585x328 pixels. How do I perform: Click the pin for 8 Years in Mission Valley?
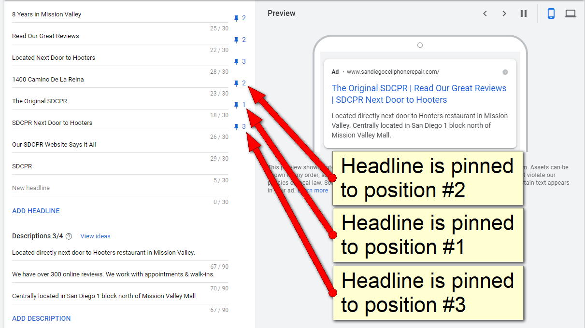coord(240,18)
